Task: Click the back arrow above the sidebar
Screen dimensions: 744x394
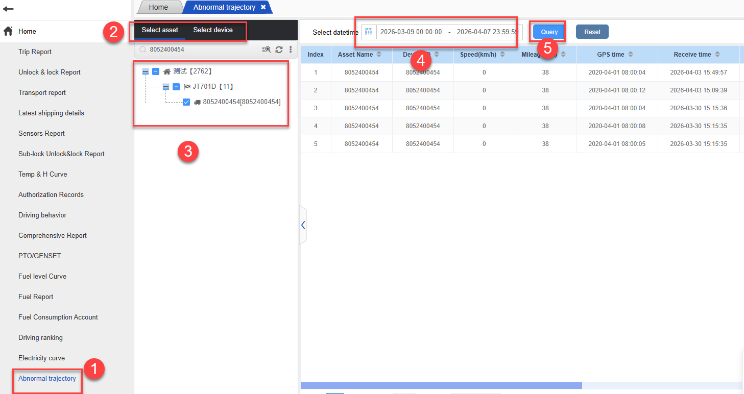Action: [8, 9]
